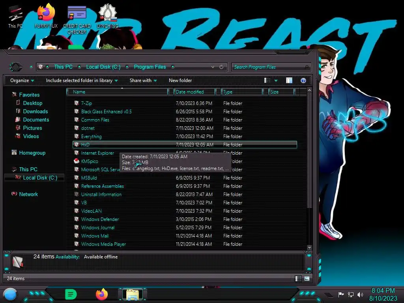
Task: Open Firefox from the taskbar
Action: click(x=102, y=294)
